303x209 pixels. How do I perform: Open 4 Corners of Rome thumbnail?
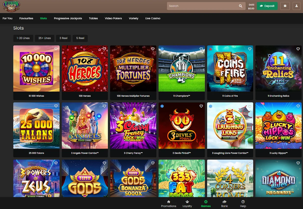[x=230, y=178]
